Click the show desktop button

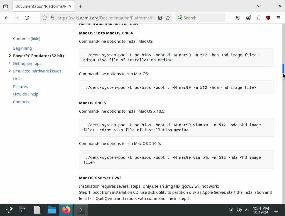276,210
